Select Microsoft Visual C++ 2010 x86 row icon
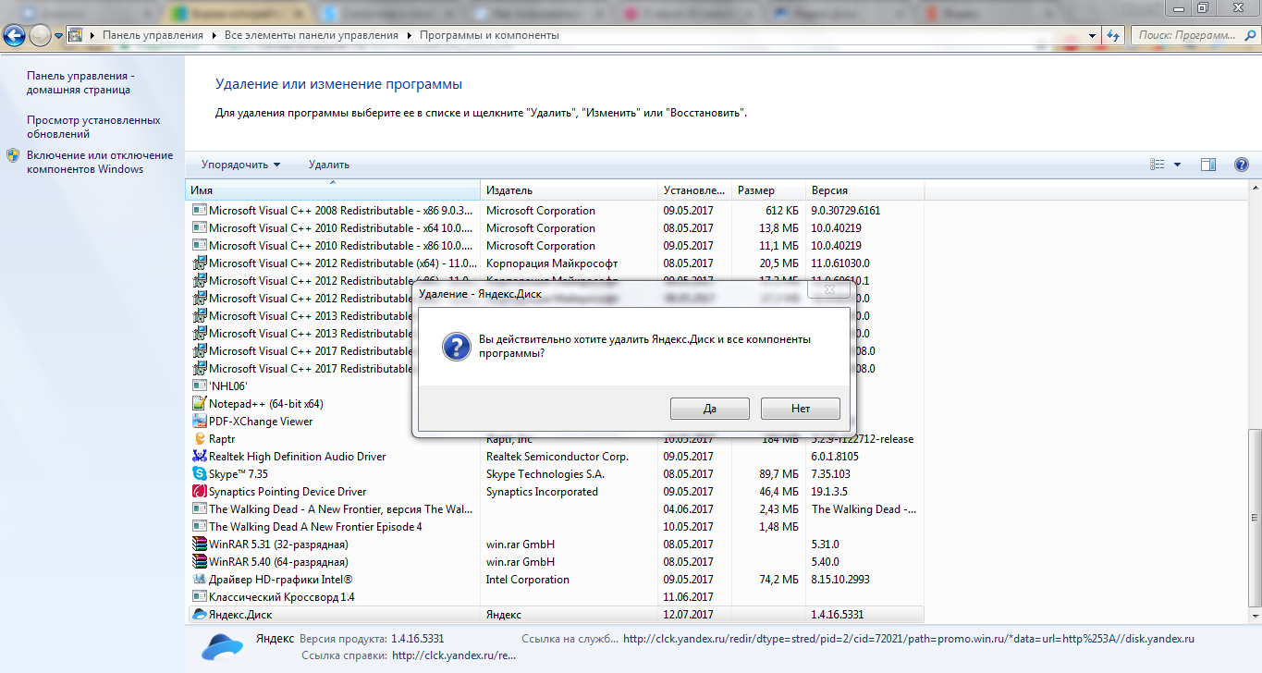This screenshot has height=673, width=1262. [199, 245]
